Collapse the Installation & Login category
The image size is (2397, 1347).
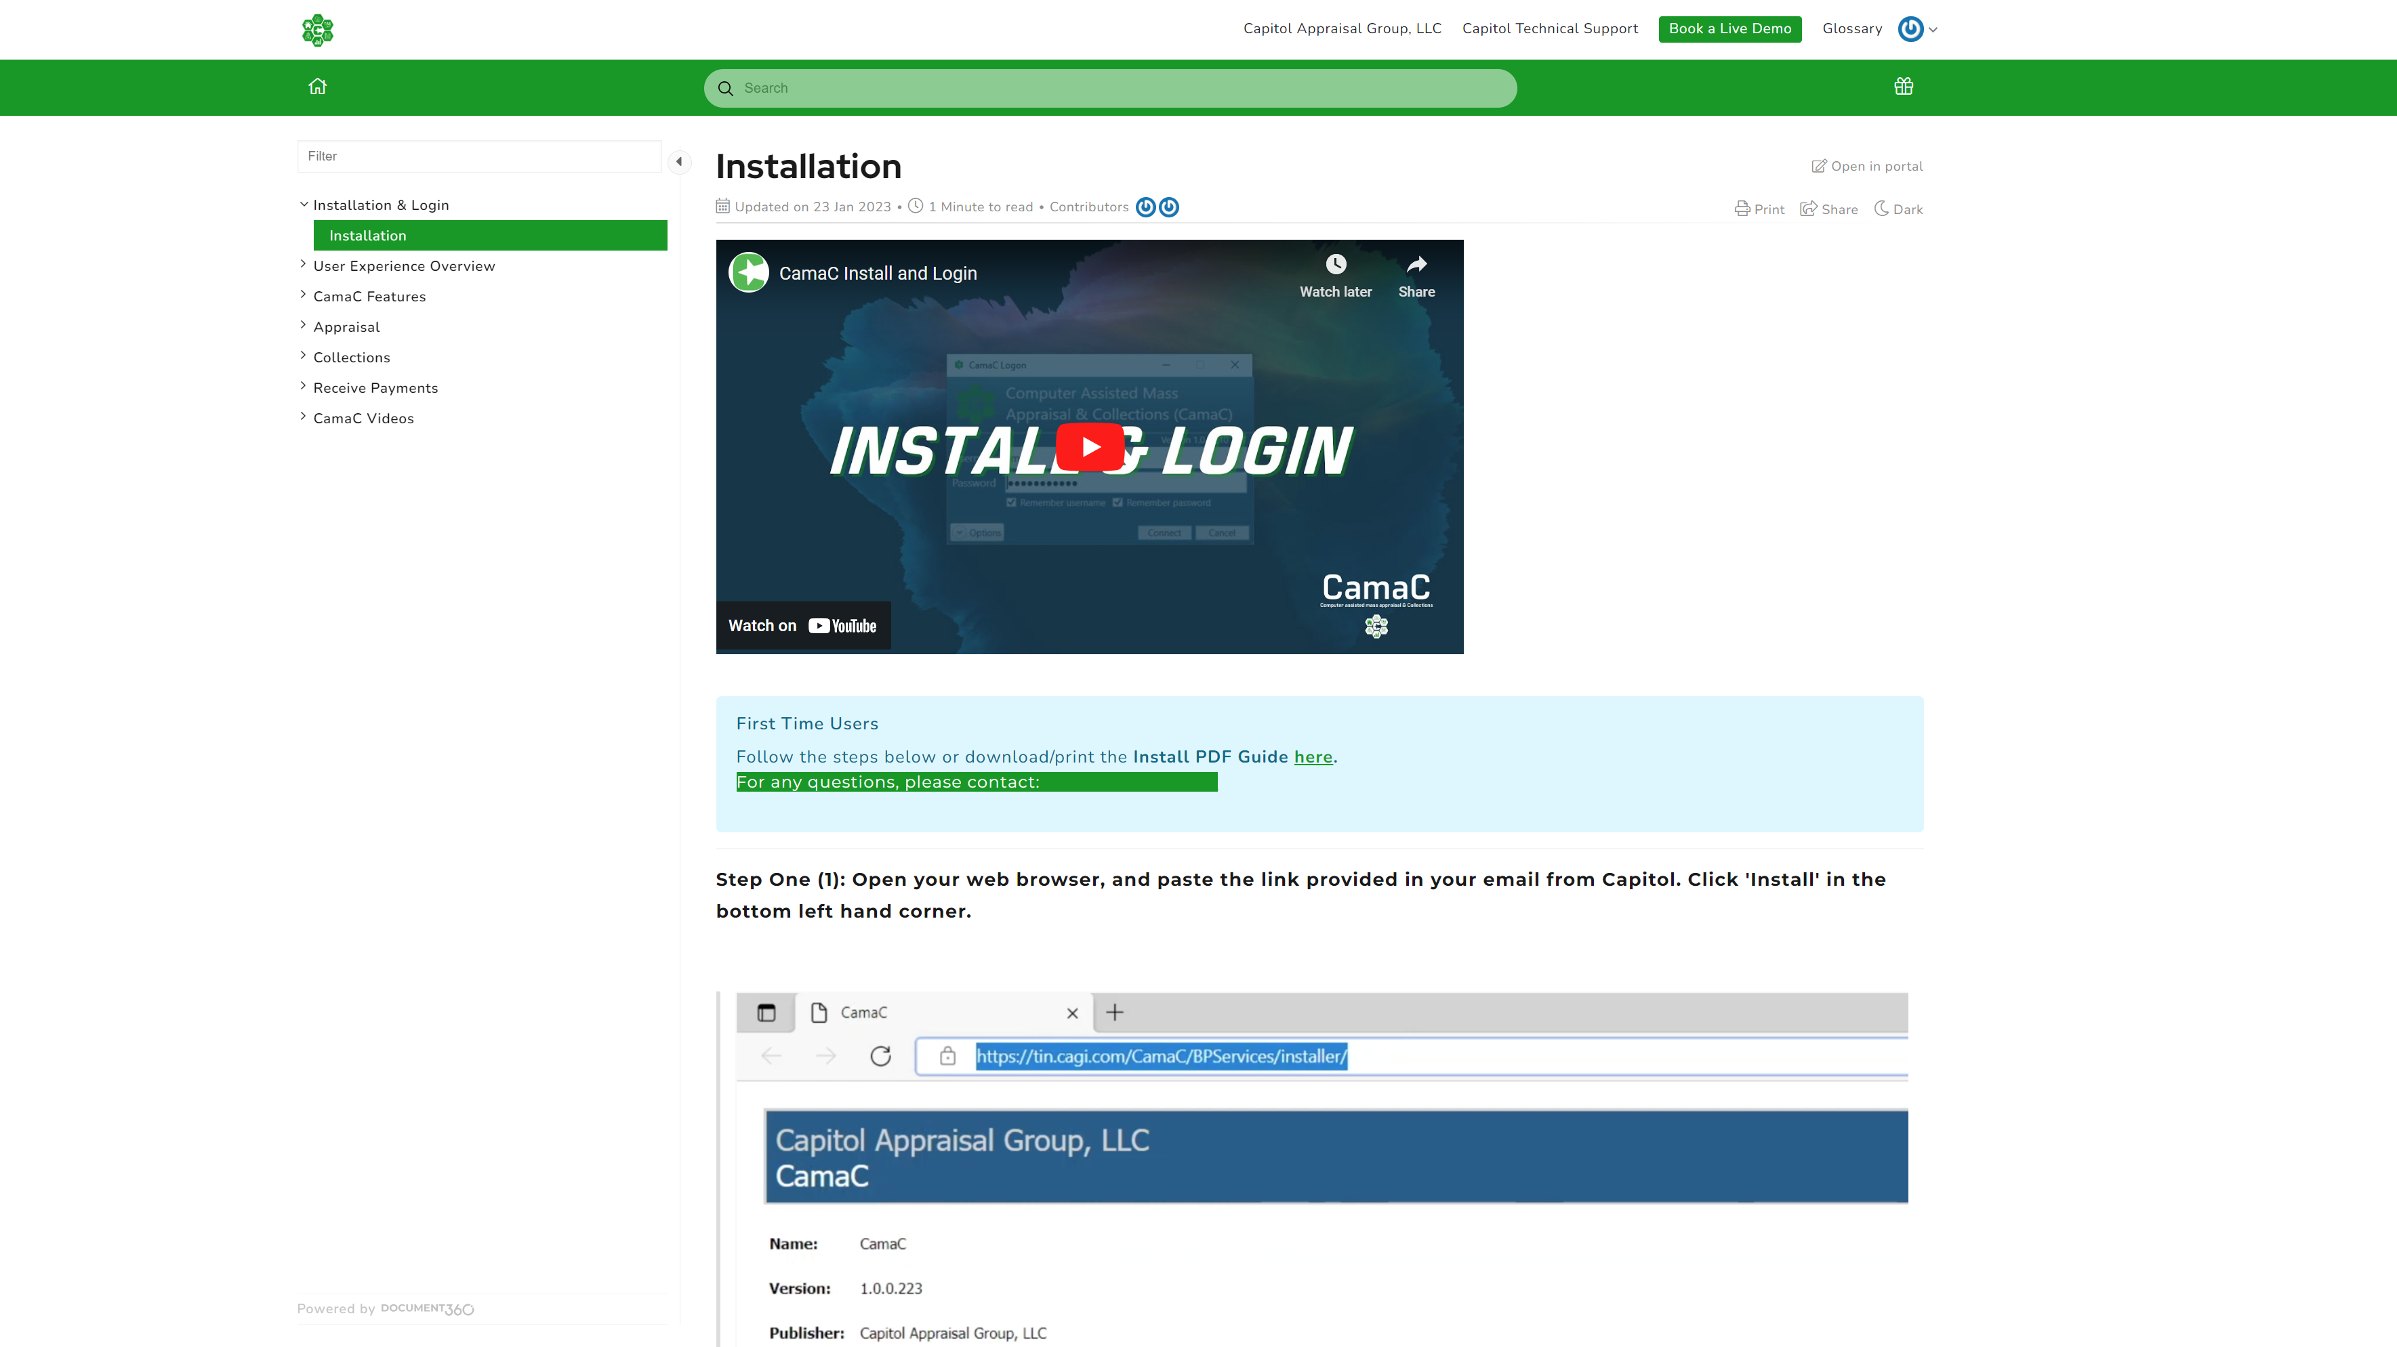coord(304,205)
